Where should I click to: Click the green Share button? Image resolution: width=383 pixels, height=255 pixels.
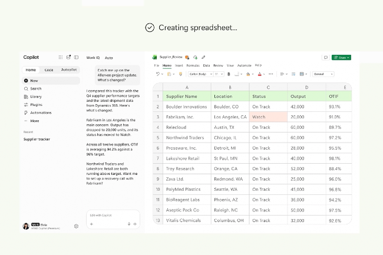click(x=342, y=57)
